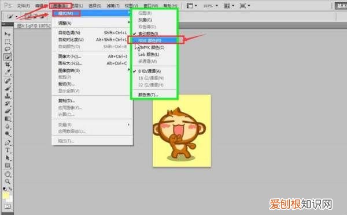Viewport: 347px width, 215px height.
Task: Expand the 调整(A) submenu
Action: coord(93,23)
